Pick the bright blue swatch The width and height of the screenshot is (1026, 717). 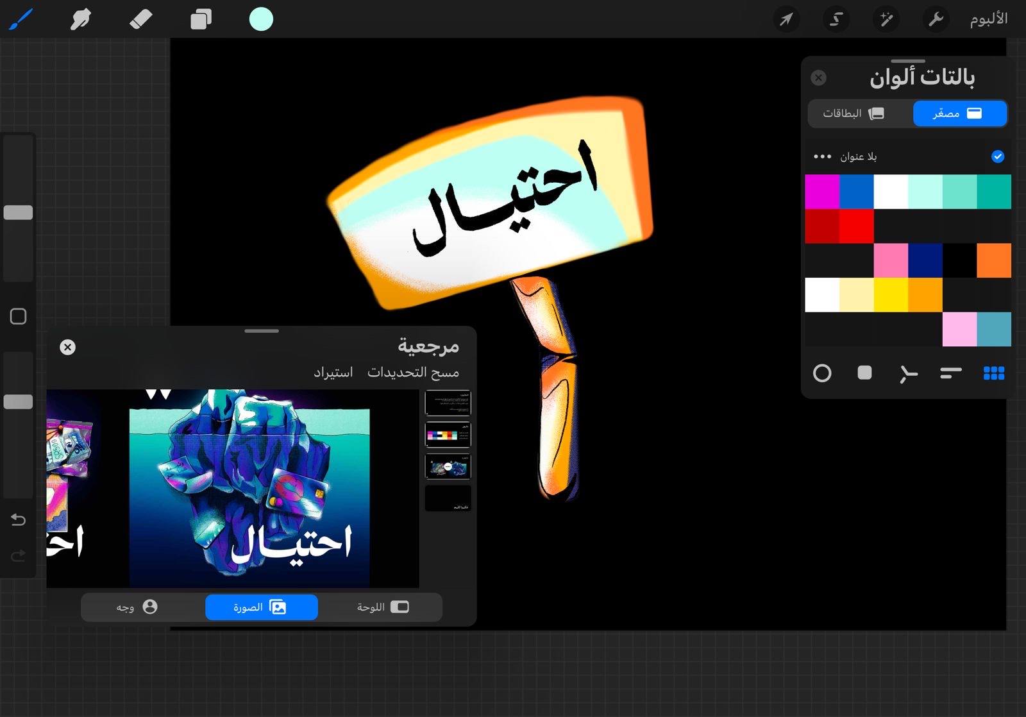click(x=857, y=192)
